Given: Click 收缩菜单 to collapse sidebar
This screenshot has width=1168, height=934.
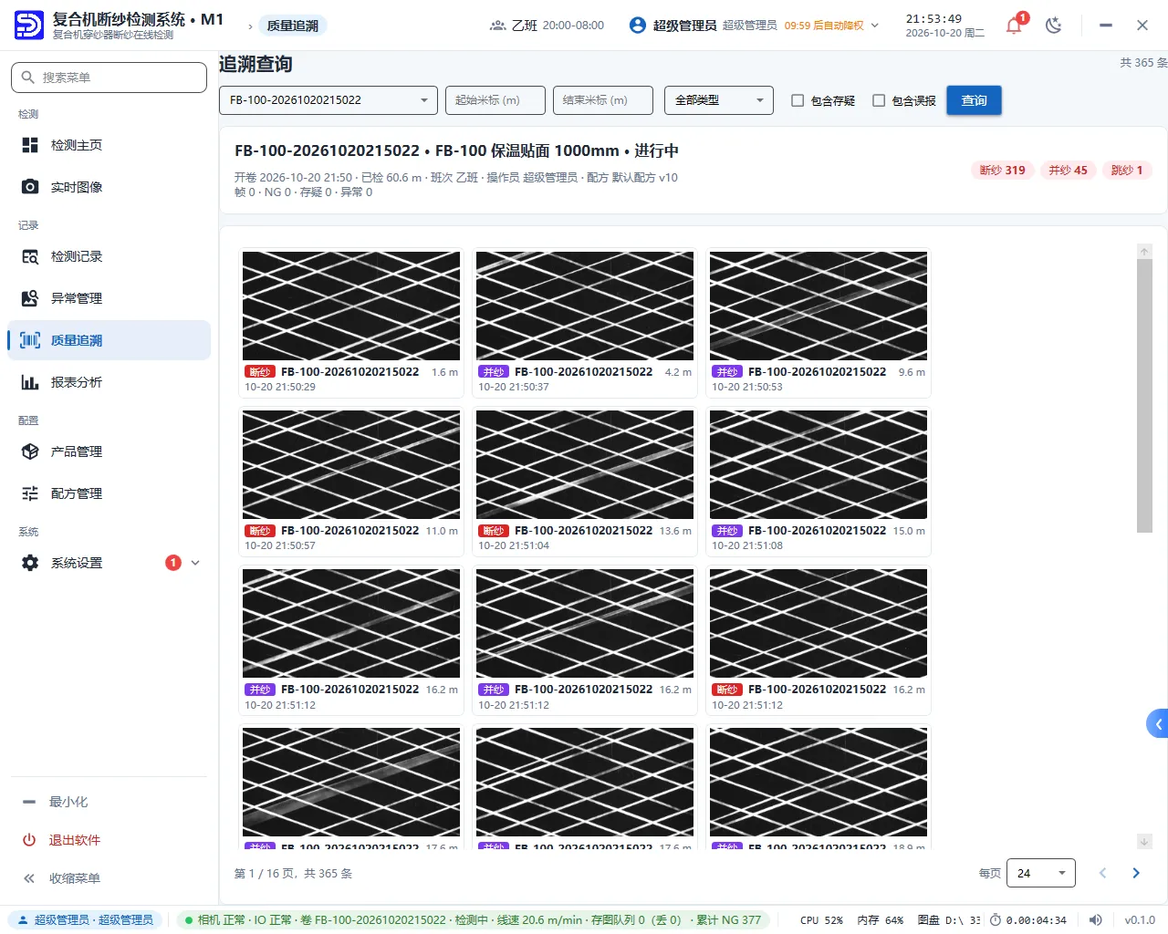Looking at the screenshot, I should [109, 878].
